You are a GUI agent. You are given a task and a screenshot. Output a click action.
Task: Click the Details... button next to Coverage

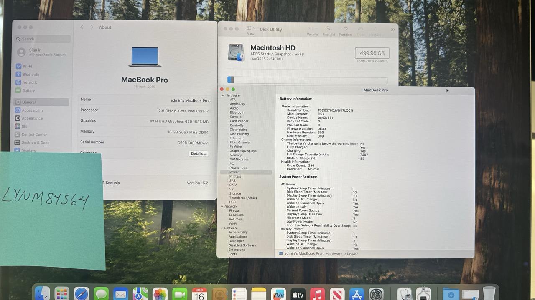click(x=198, y=153)
